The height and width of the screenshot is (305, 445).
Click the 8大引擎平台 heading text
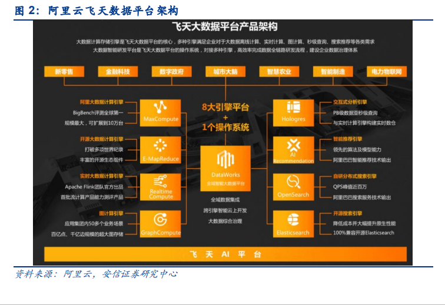[225, 107]
